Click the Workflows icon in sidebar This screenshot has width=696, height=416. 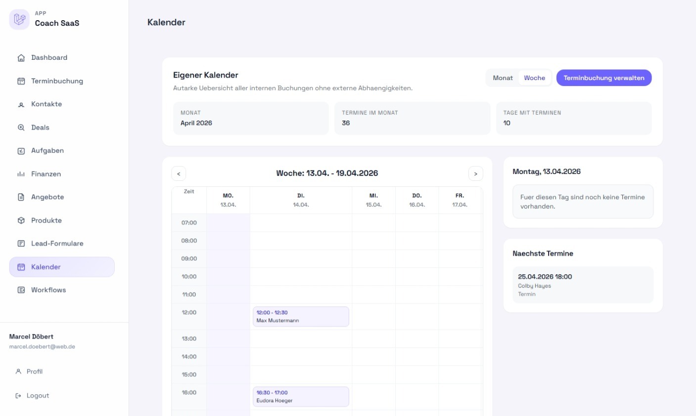tap(21, 290)
